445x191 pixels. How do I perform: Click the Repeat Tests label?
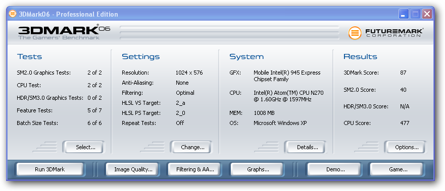tap(139, 123)
